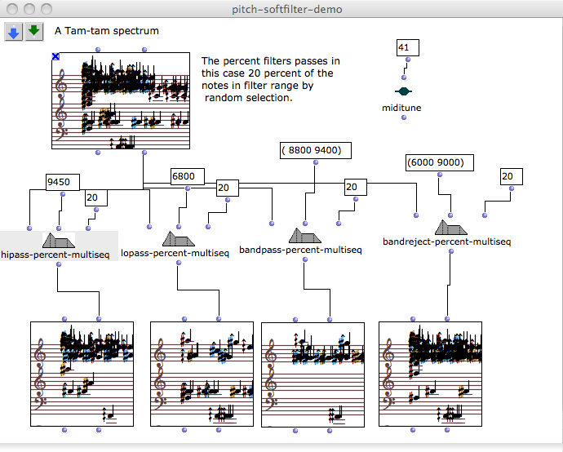Select the value box containing 41
Image resolution: width=563 pixels, height=452 pixels.
point(406,47)
